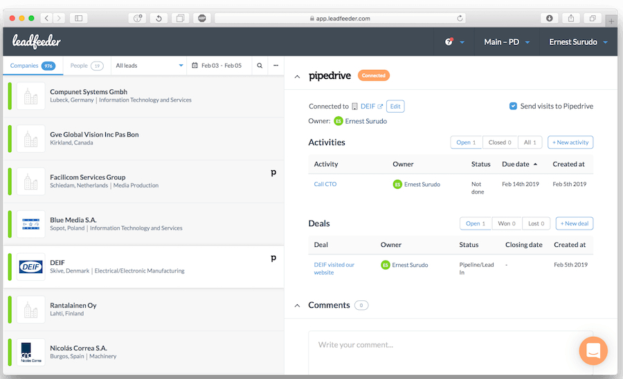Open the three-dot more options menu

pyautogui.click(x=276, y=66)
